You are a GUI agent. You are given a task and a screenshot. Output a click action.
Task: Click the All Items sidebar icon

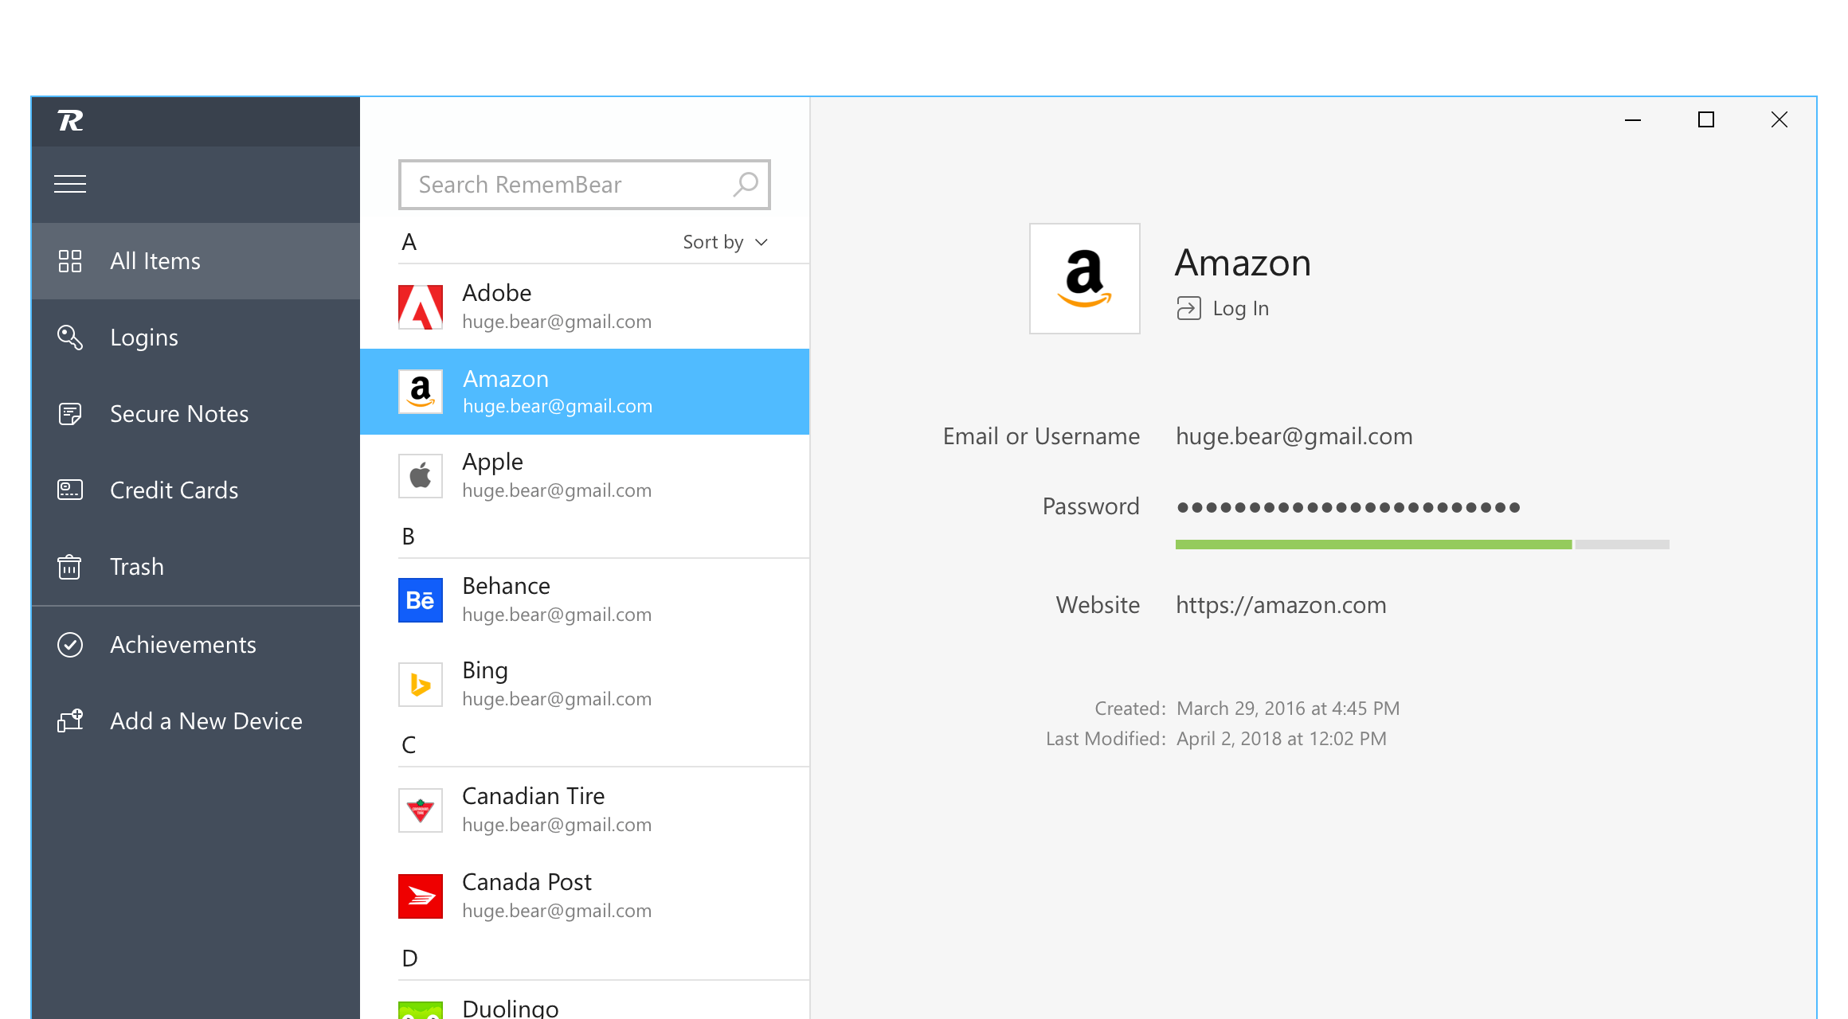click(70, 261)
